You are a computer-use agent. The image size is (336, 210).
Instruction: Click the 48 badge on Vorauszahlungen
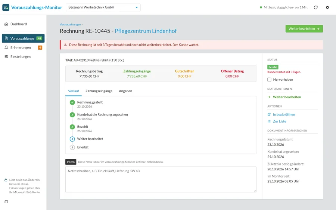pos(39,38)
